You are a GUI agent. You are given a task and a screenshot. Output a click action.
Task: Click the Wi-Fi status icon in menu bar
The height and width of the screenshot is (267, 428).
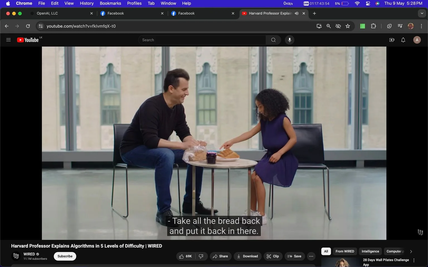[357, 3]
